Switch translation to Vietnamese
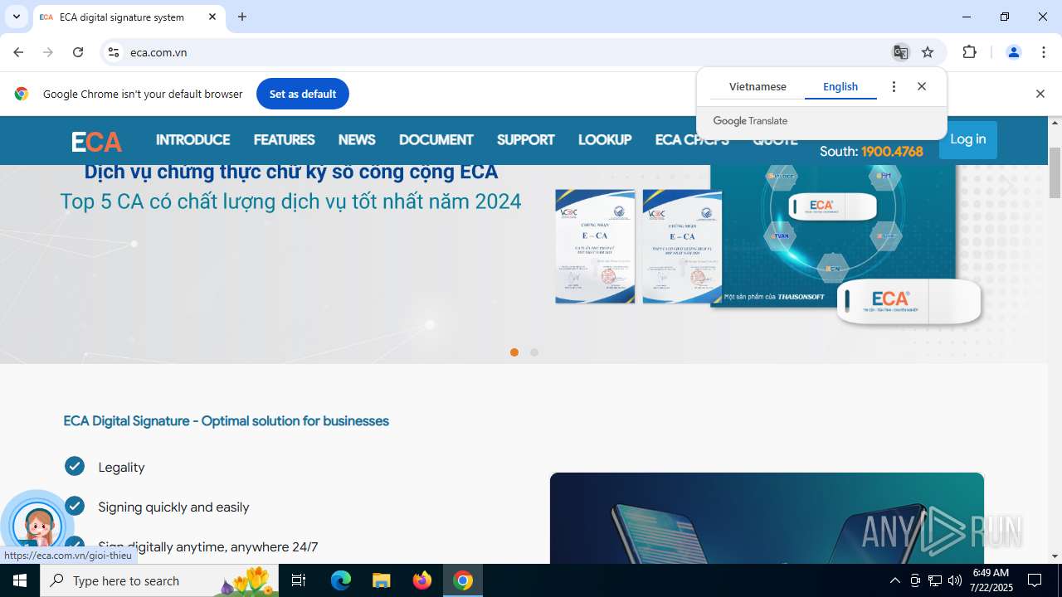This screenshot has width=1062, height=597. pos(758,86)
